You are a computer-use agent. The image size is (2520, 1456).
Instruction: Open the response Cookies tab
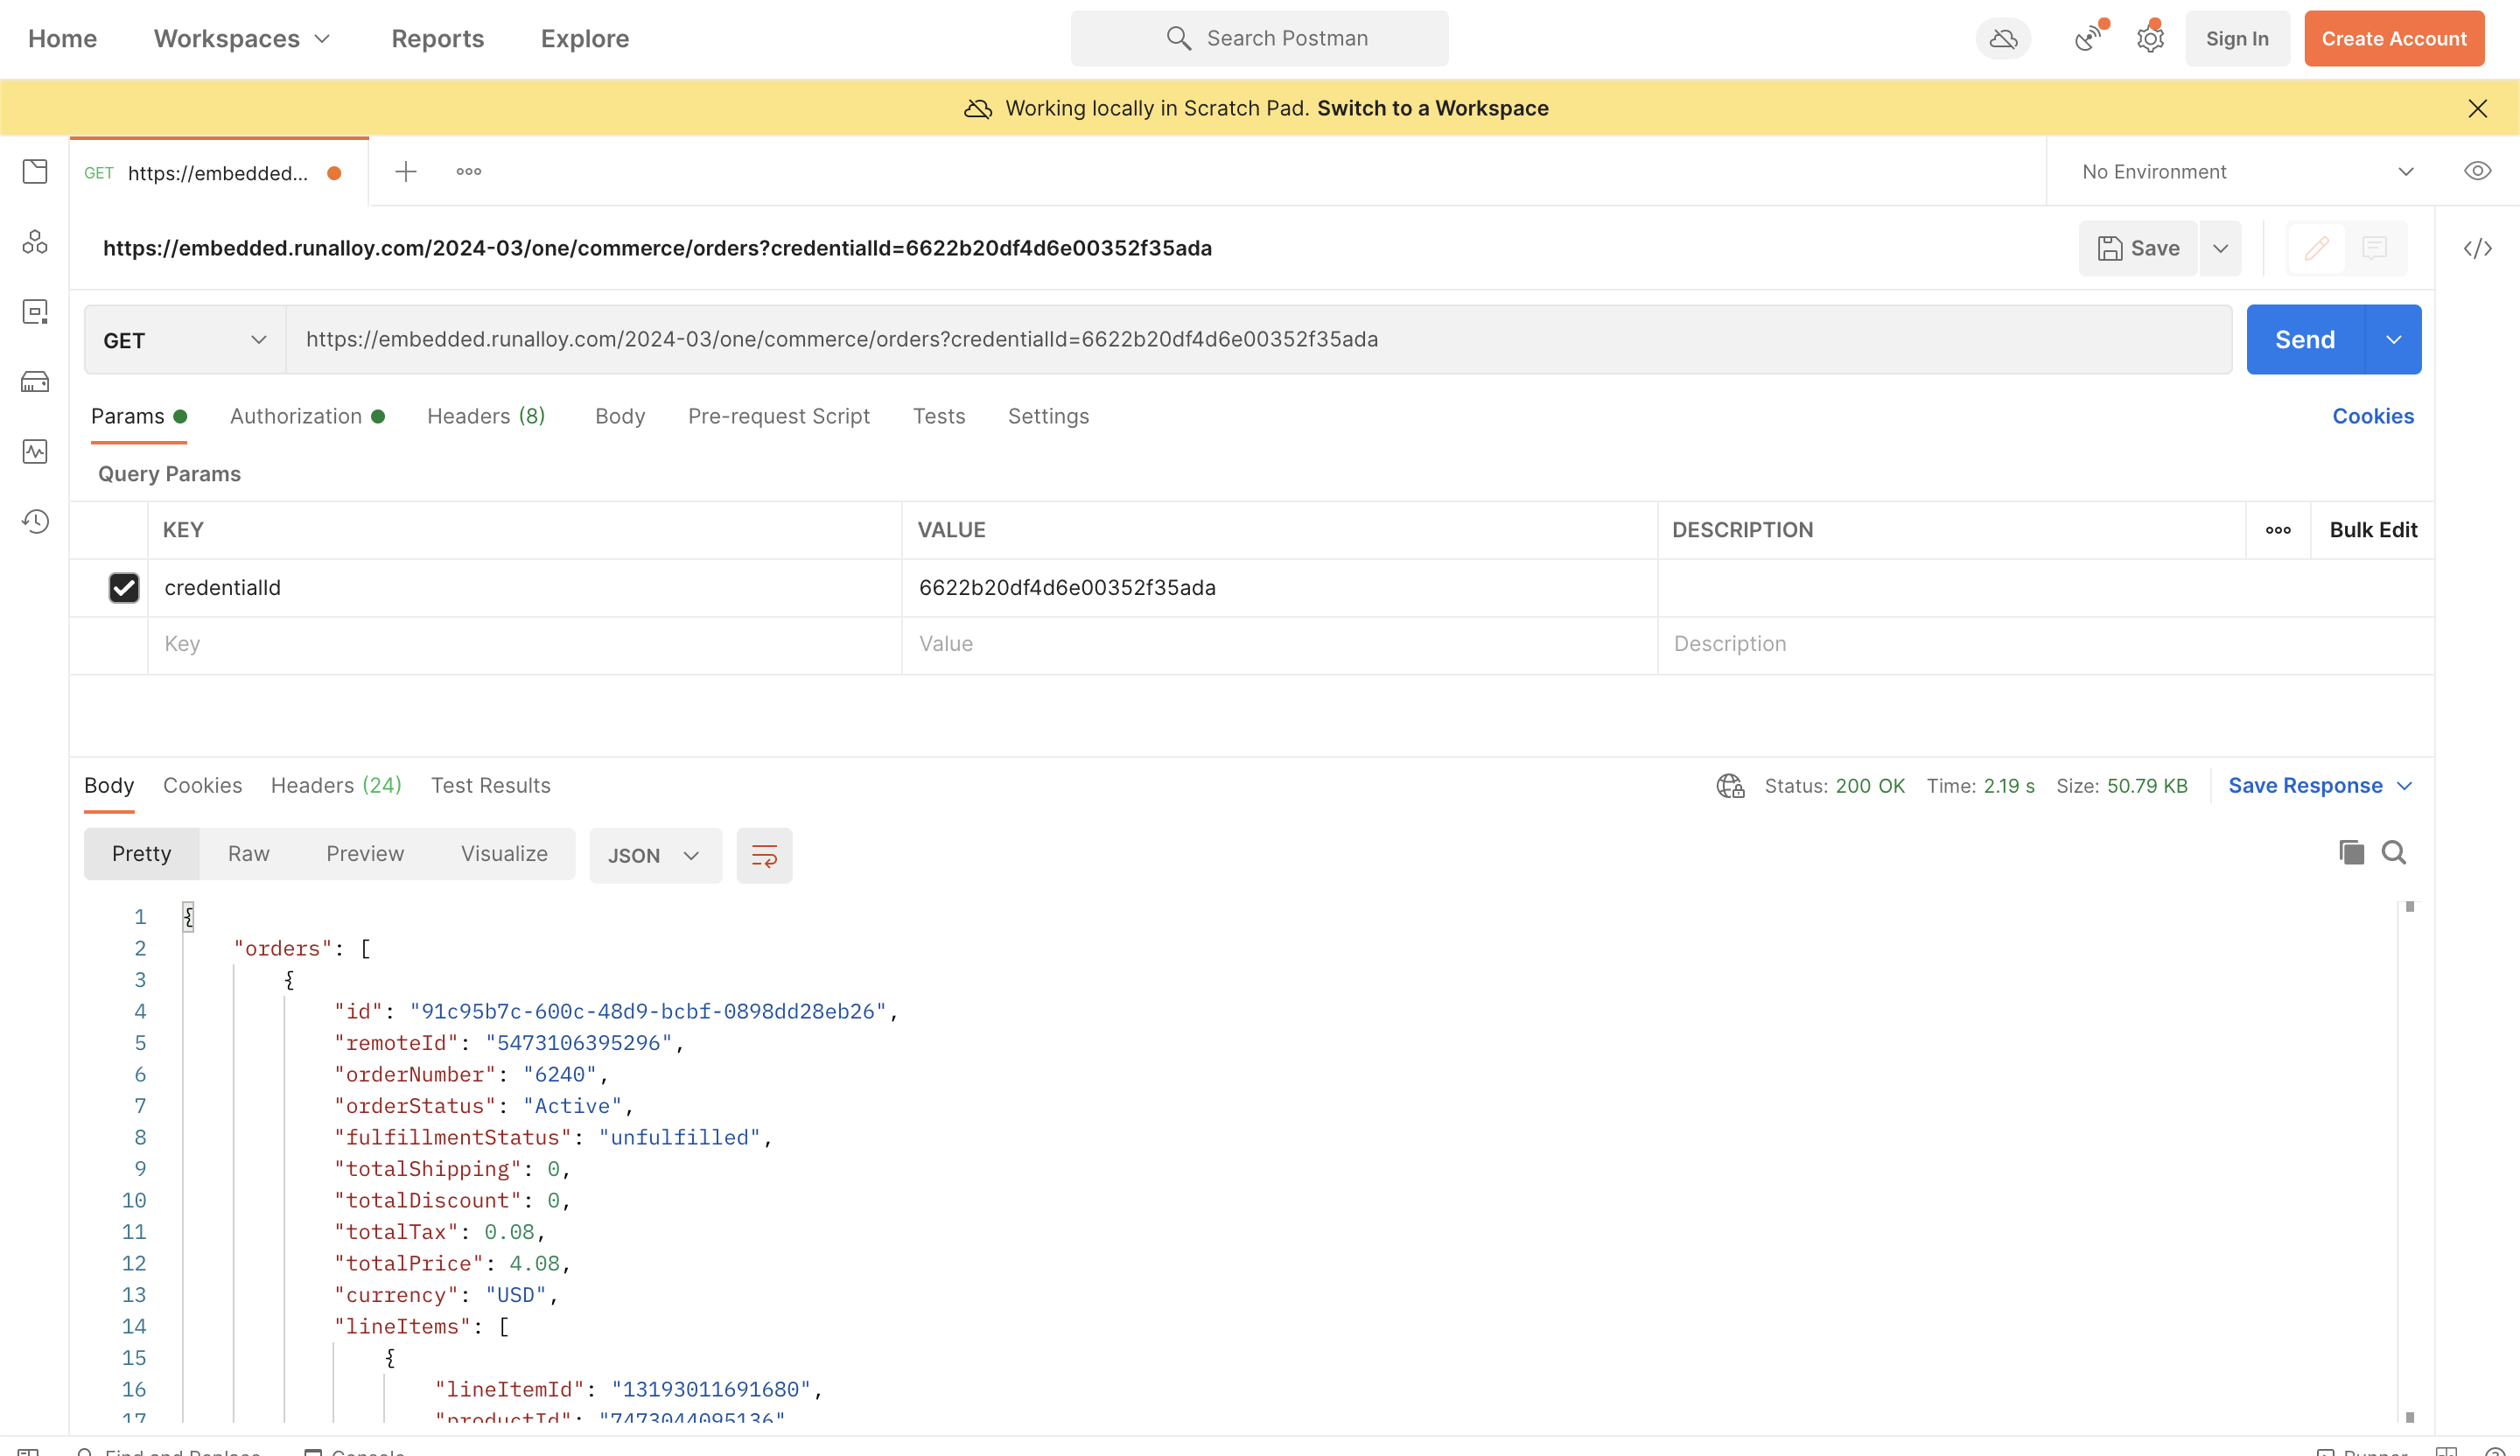tap(202, 786)
